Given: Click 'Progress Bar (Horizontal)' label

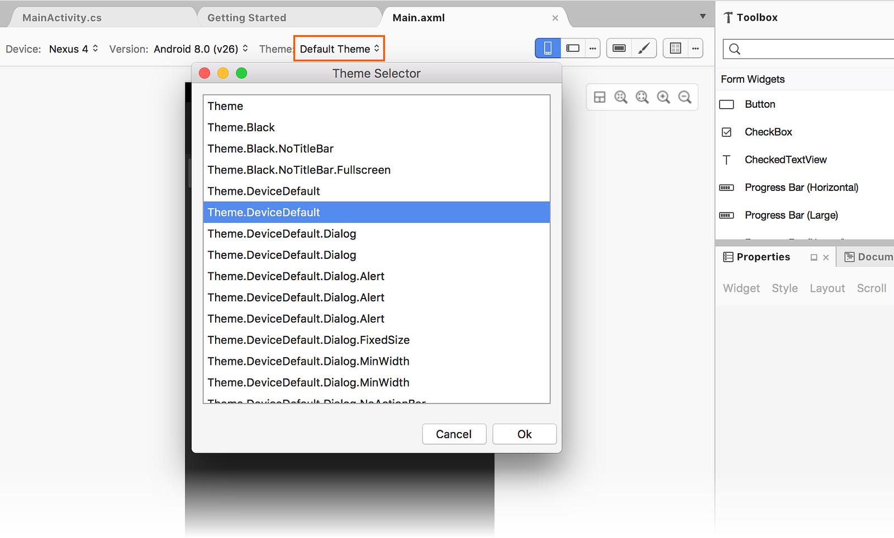Looking at the screenshot, I should click(x=801, y=188).
